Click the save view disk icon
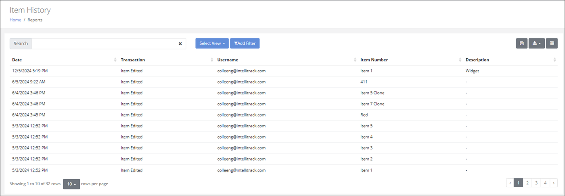The height and width of the screenshot is (196, 565). click(522, 43)
